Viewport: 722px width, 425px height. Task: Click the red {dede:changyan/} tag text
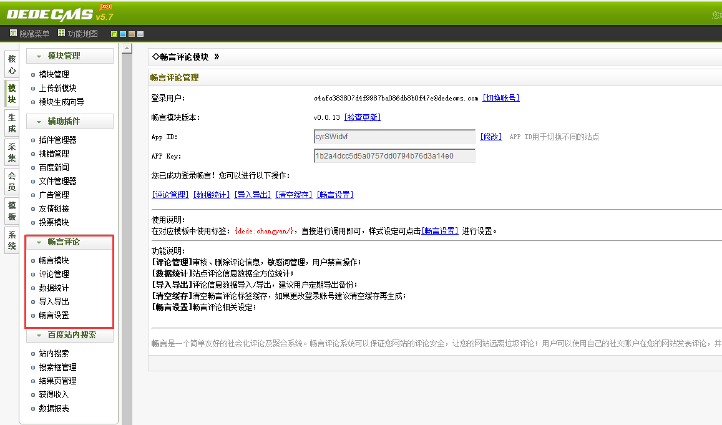click(x=264, y=231)
